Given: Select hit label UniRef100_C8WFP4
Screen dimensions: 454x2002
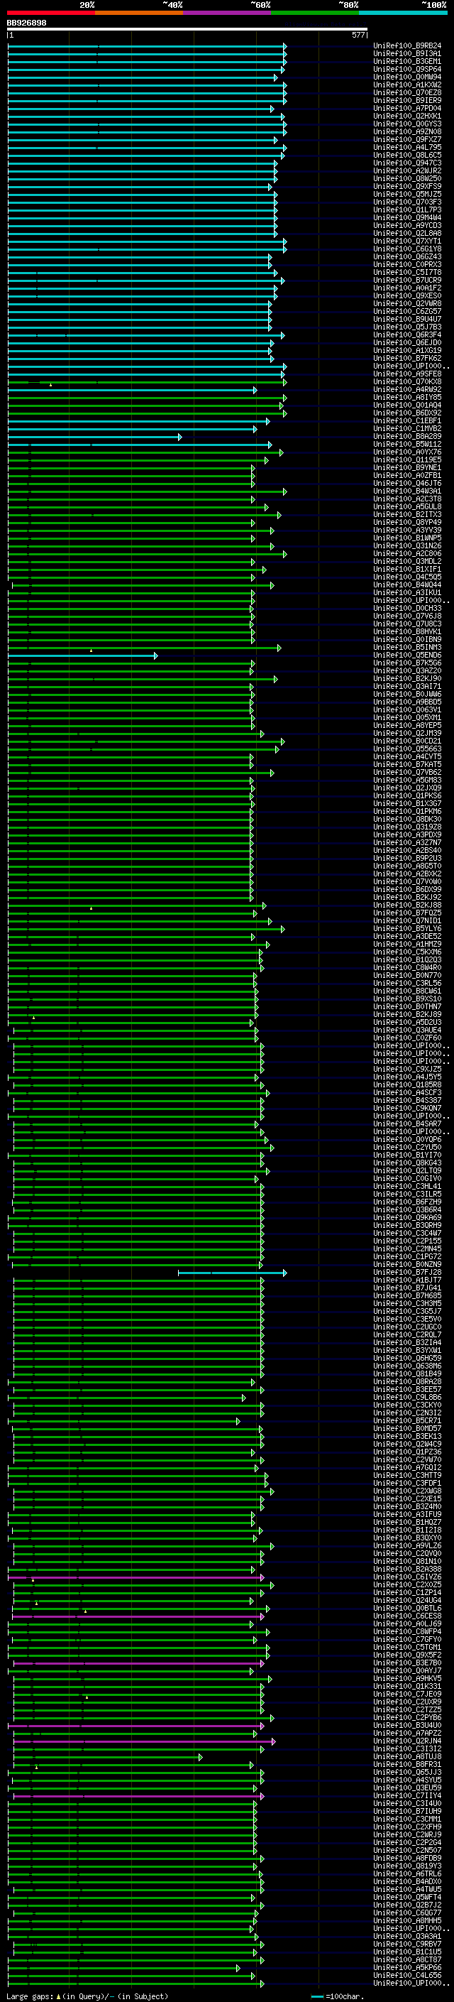Looking at the screenshot, I should (x=407, y=1631).
